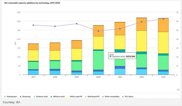Viewport: 182px width, 106px height.
Task: Select the 2023 PV's share data point
Action: (163, 19)
